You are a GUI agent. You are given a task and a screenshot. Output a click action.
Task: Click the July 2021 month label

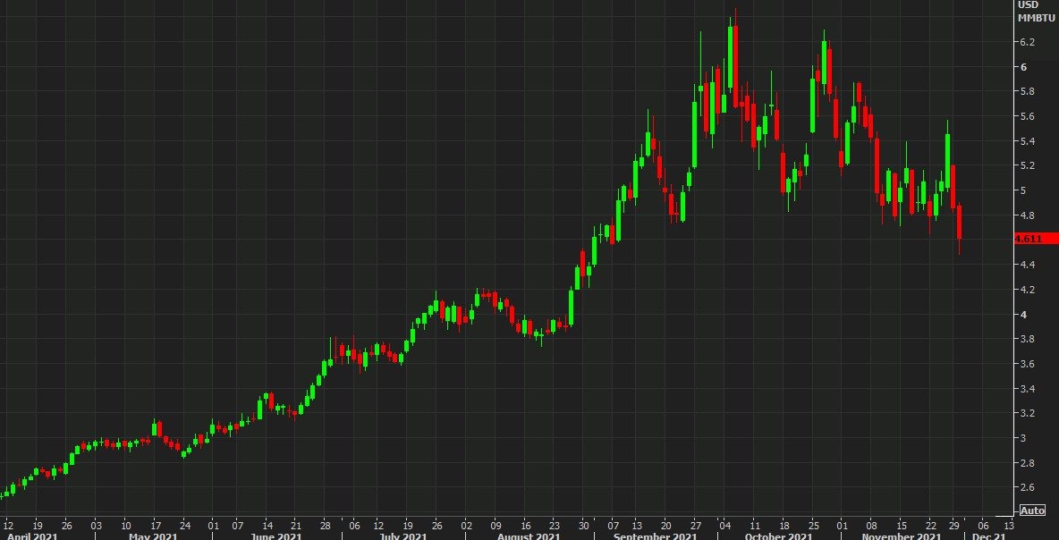click(405, 536)
